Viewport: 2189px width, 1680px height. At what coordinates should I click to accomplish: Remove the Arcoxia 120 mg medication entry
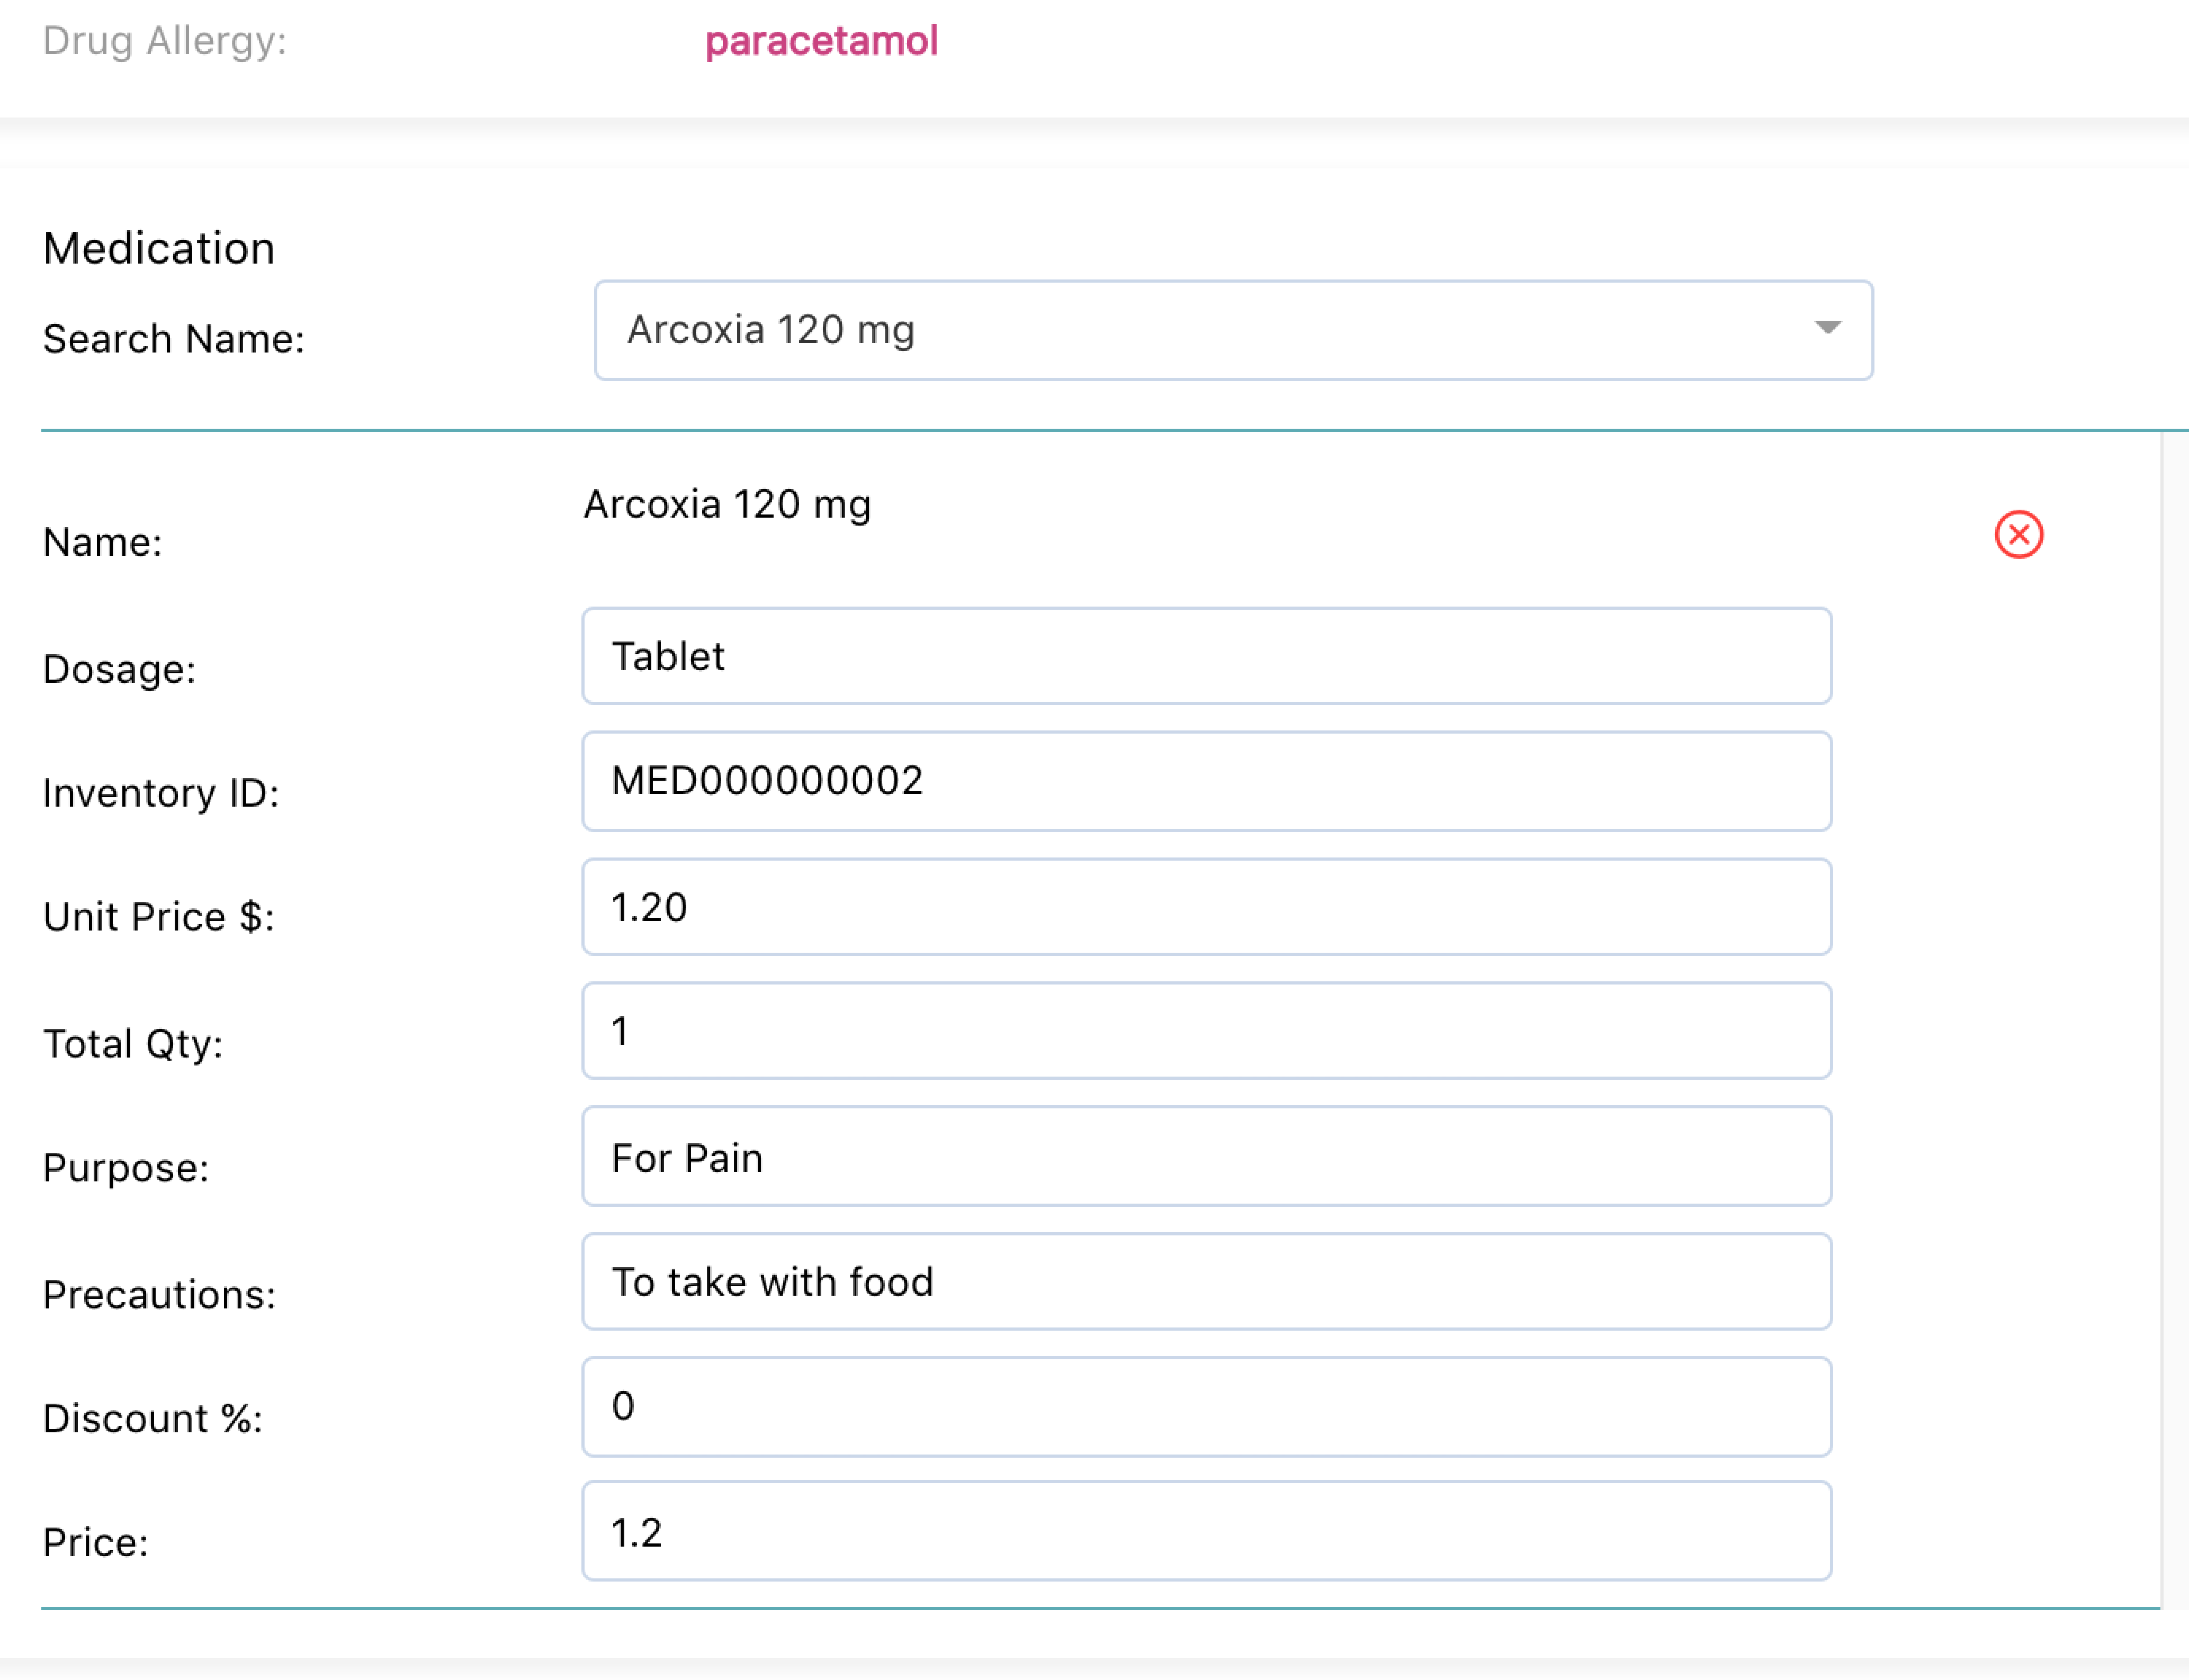click(2018, 534)
